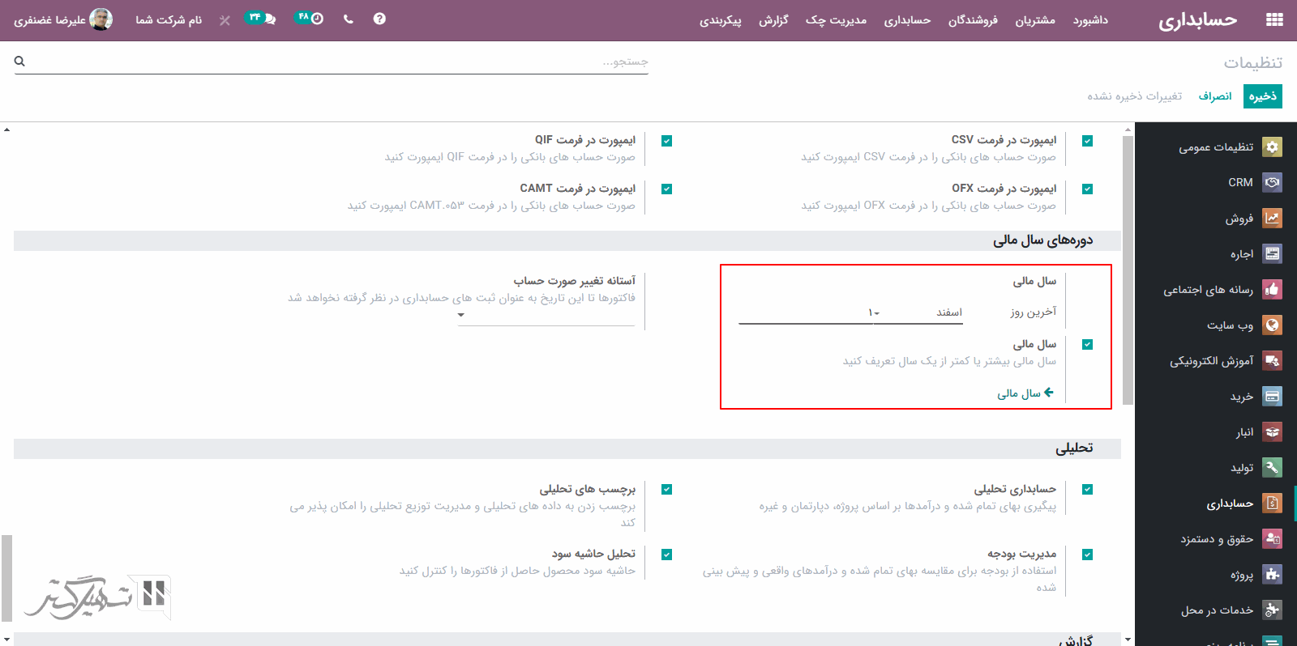Select the انبار sidebar icon

tap(1273, 431)
